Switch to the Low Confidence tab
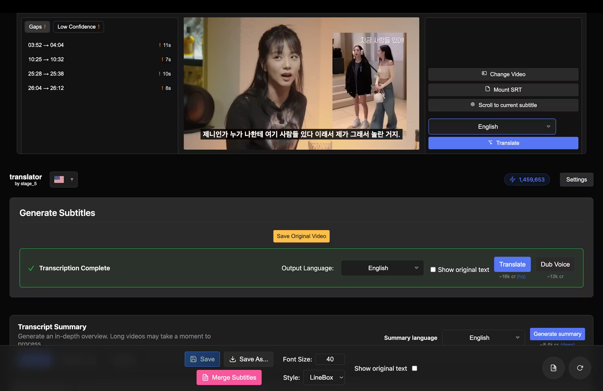 [78, 27]
